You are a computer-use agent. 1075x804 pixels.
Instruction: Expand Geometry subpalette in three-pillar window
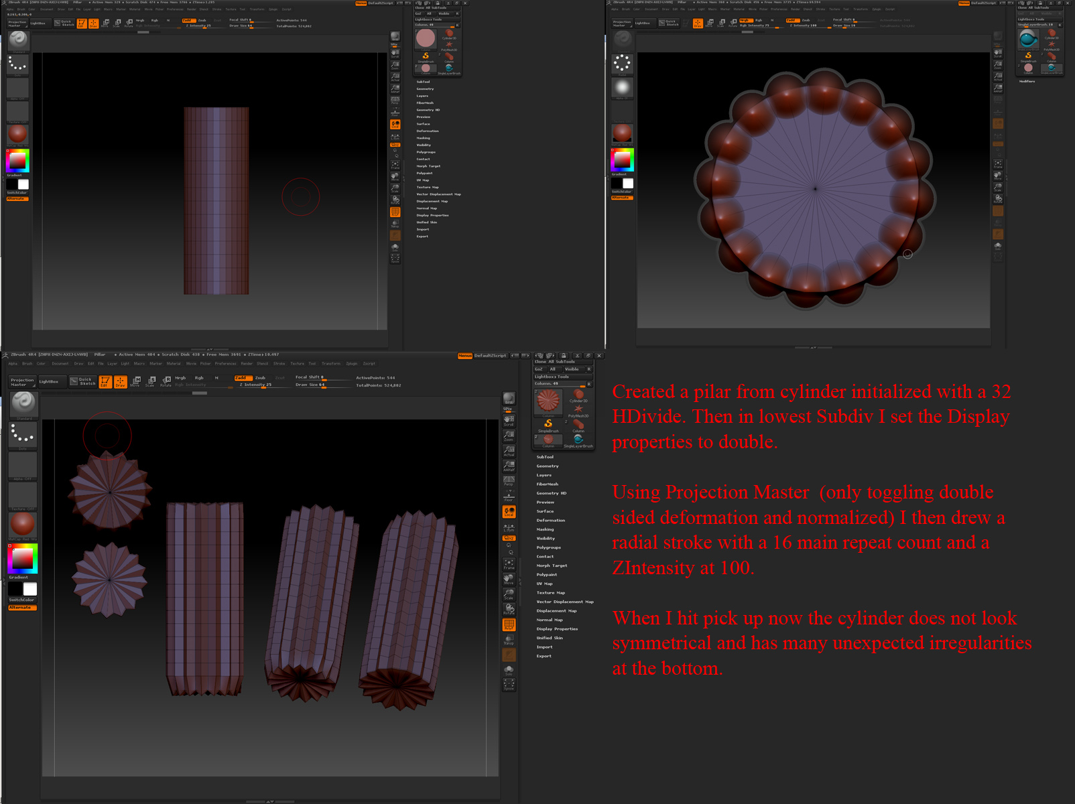(548, 466)
